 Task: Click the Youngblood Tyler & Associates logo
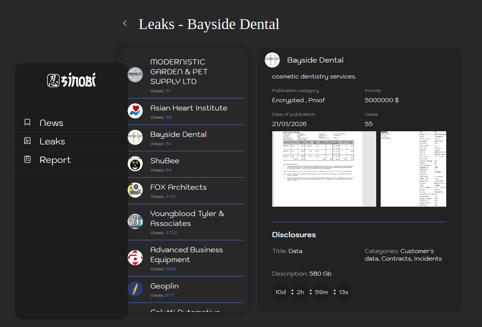click(135, 221)
